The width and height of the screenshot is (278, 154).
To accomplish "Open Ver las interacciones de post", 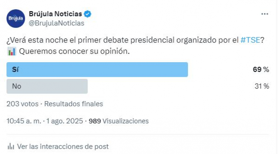I will (63, 147).
